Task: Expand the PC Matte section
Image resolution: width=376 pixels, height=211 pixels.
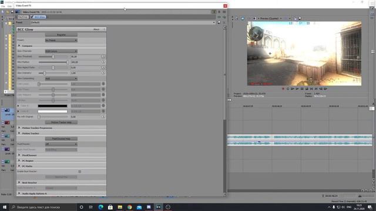Action: 19,166
